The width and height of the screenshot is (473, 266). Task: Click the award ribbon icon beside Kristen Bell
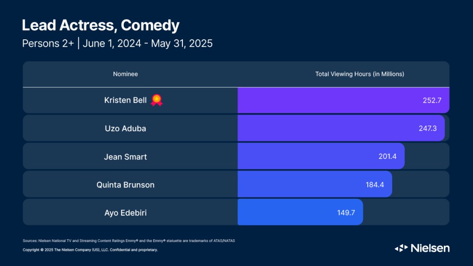tap(157, 100)
